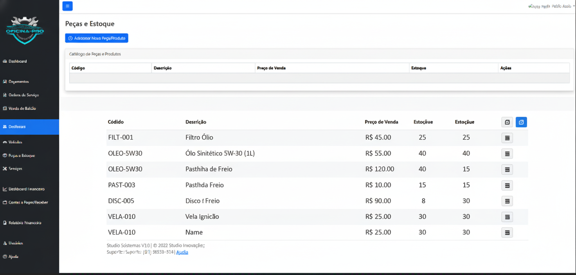Go to Serviços in the sidebar
This screenshot has width=576, height=275.
click(x=13, y=169)
